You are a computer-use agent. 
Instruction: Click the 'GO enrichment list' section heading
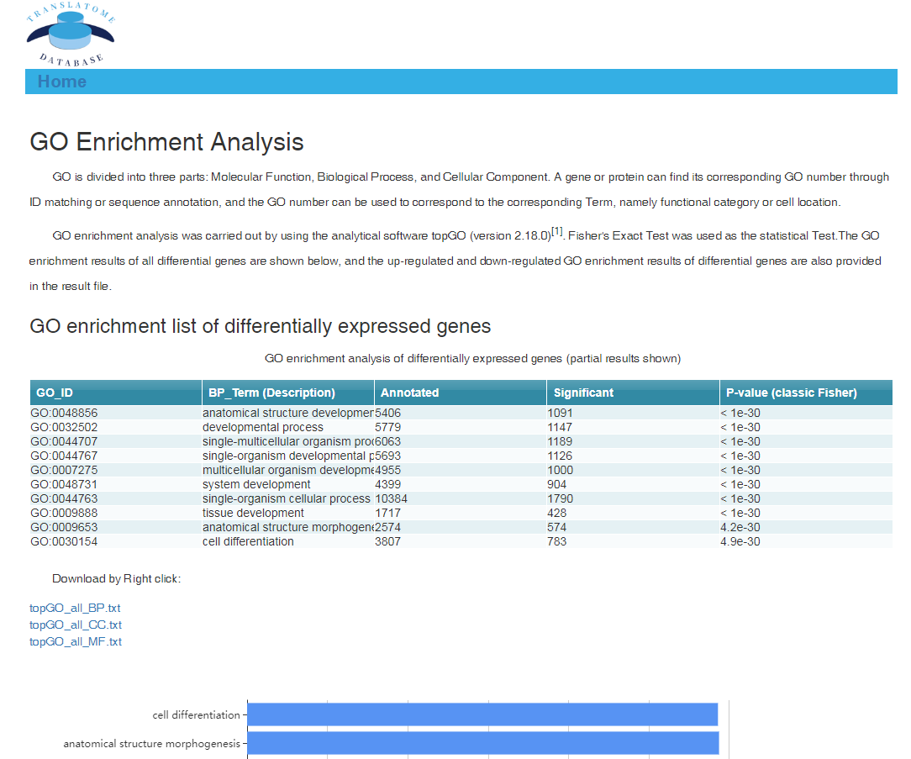pyautogui.click(x=261, y=326)
